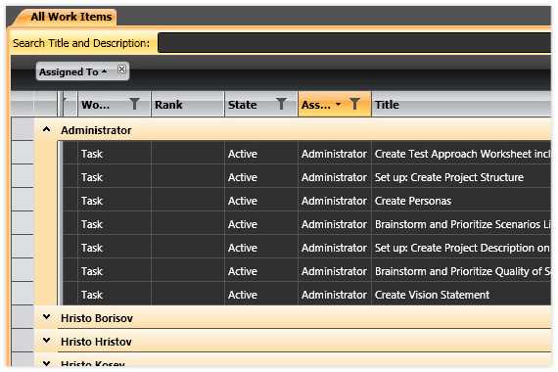This screenshot has width=558, height=372.
Task: Expand the Hristo Hristov group
Action: tap(46, 341)
